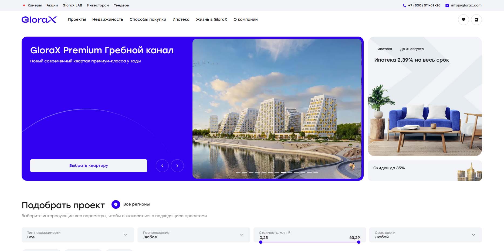Click the Выбрать квартиру button

coord(89,166)
